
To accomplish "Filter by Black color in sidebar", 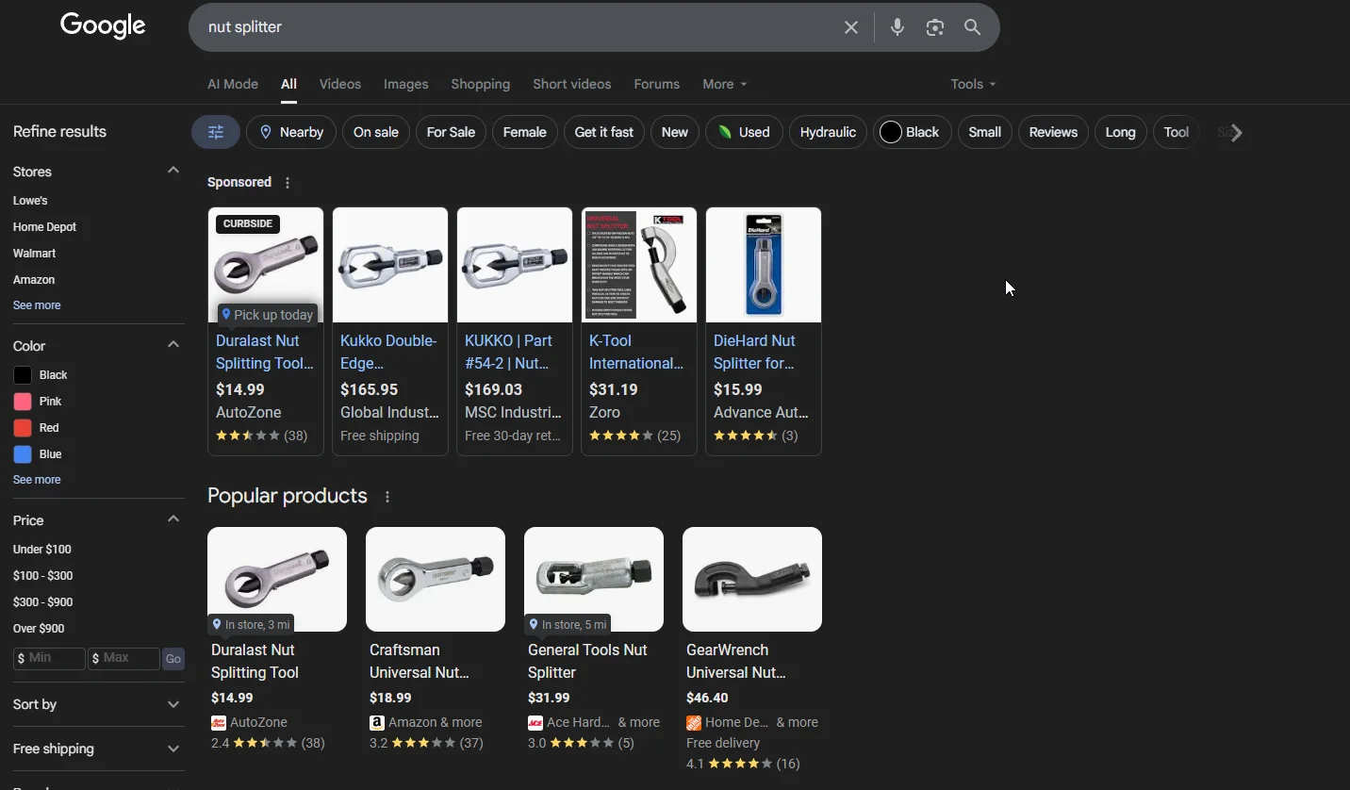I will 41,375.
